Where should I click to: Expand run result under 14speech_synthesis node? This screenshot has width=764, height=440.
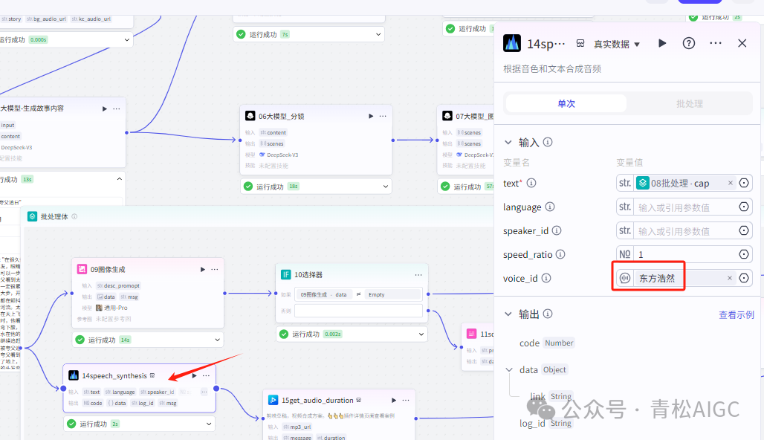209,424
